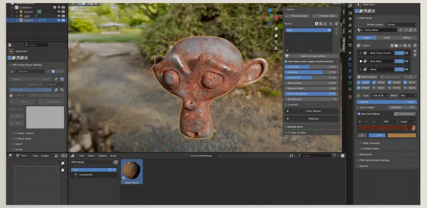Screen dimensions: 427x208
Task: Enable the Ignore Mask checkbox
Action: coord(359,107)
